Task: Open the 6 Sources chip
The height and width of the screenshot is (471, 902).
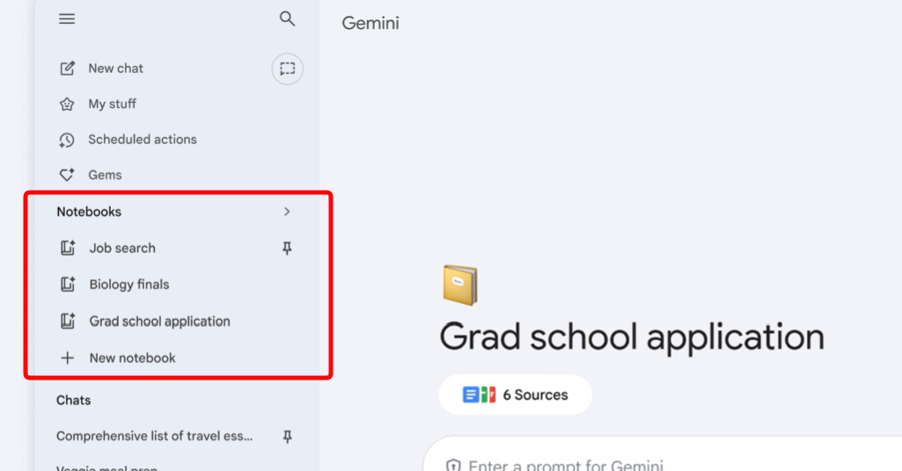Action: point(516,395)
